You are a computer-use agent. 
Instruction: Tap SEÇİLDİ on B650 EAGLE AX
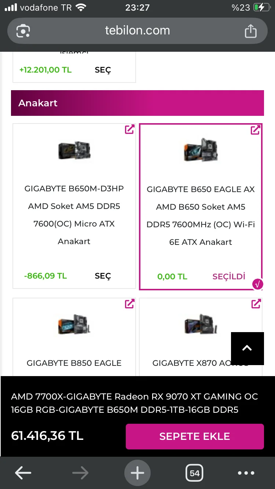[229, 277]
